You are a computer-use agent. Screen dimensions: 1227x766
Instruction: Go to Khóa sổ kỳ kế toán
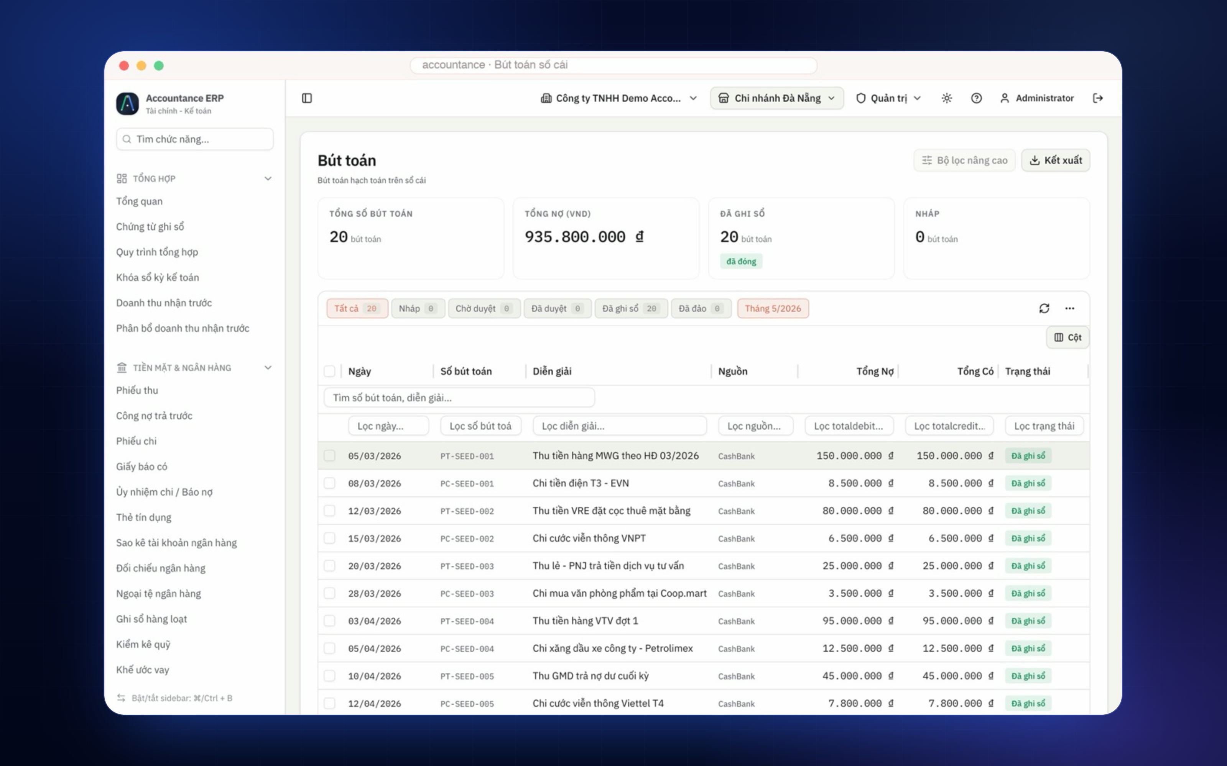(x=157, y=277)
